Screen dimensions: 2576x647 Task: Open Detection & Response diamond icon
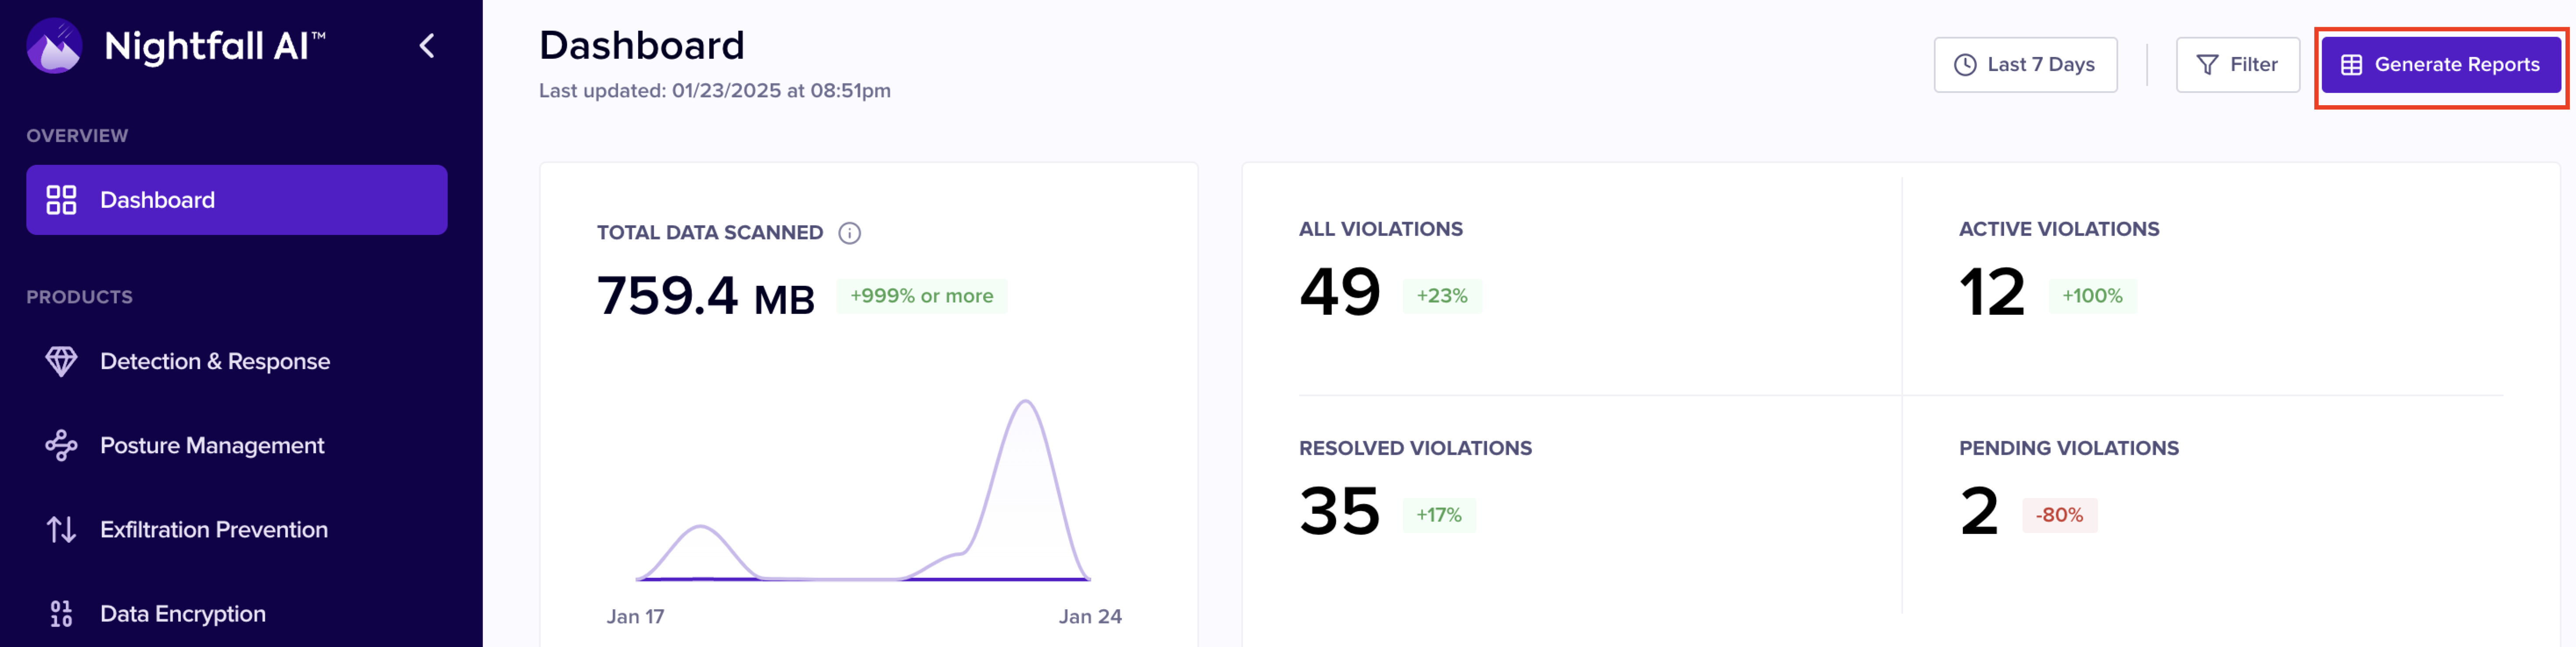61,362
